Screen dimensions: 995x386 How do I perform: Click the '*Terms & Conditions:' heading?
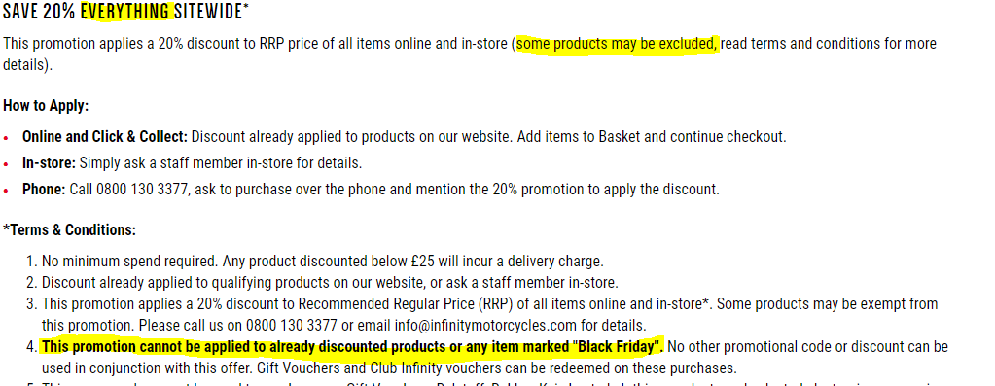pos(69,230)
